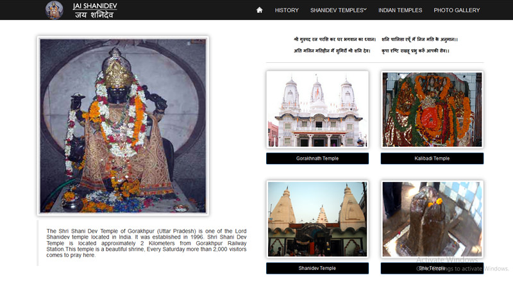Click the home icon in the navbar
This screenshot has height=293, width=513.
(x=259, y=10)
